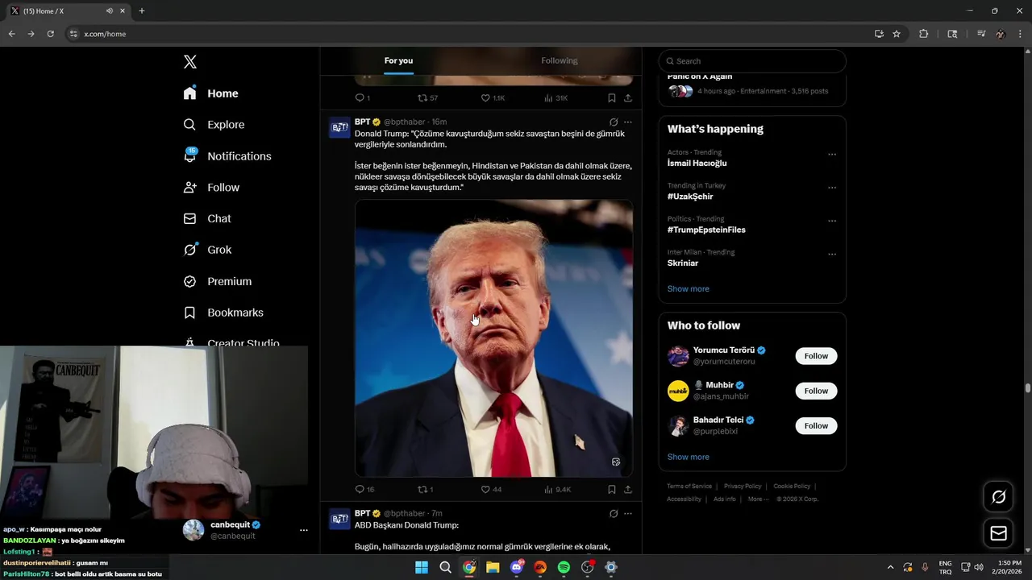Viewport: 1032px width, 580px height.
Task: Go back in browser history
Action: pyautogui.click(x=11, y=34)
